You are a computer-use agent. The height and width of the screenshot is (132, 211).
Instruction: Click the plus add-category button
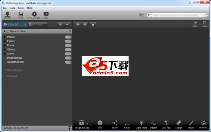coord(60,24)
